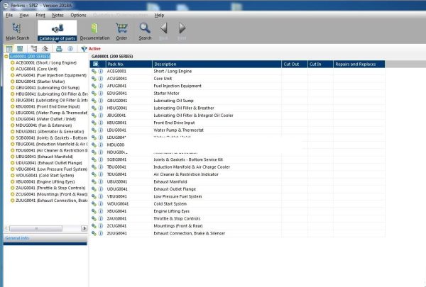Viewport: 426px width, 287px height.
Task: Expand ACUG0041 (Core Unit) tree node
Action: (x=12, y=69)
